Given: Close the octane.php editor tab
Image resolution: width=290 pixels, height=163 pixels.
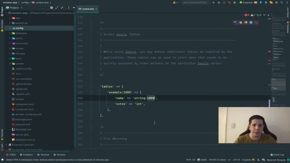Looking at the screenshot, I should (x=97, y=9).
